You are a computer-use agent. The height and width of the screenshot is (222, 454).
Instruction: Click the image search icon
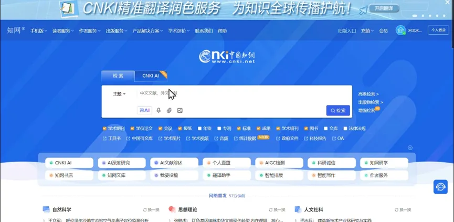point(180,110)
